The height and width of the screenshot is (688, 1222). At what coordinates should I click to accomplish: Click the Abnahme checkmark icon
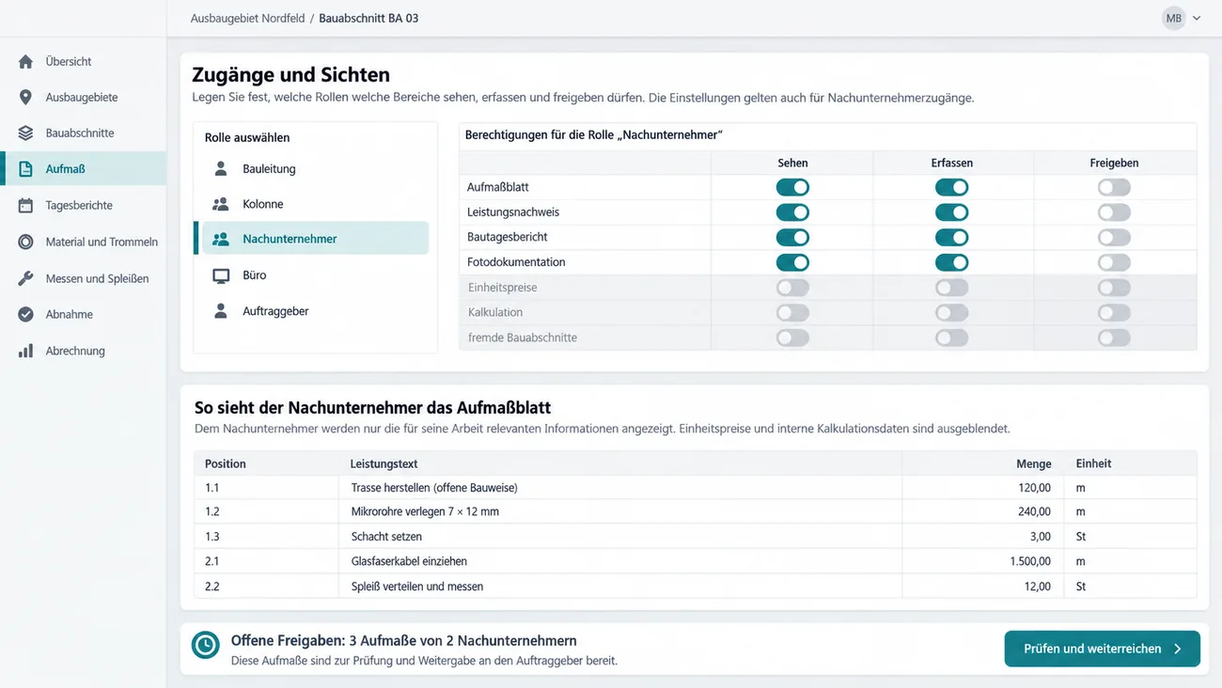25,315
